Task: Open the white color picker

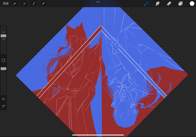Action: pos(192,3)
